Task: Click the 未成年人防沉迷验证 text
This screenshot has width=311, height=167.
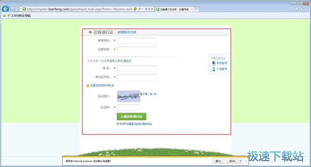Action: [119, 61]
